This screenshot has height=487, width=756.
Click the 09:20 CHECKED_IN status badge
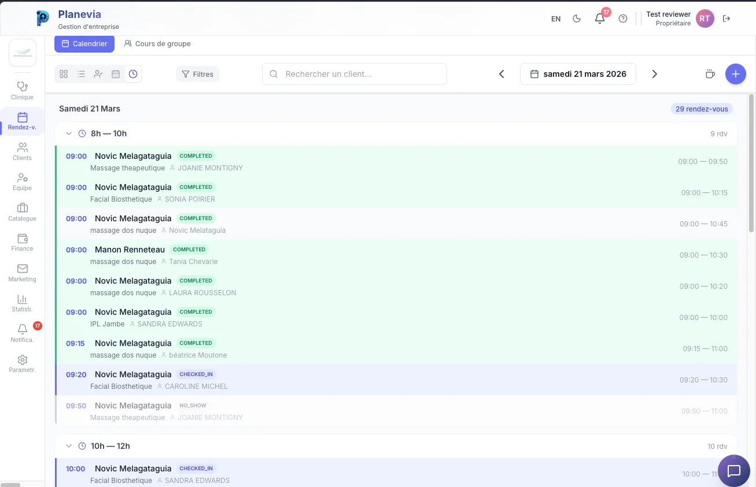tap(196, 374)
